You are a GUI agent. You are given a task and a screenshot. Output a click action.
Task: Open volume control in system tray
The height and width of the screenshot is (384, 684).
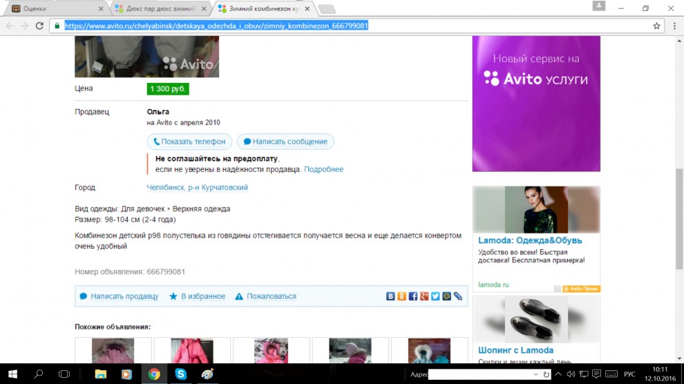571,374
